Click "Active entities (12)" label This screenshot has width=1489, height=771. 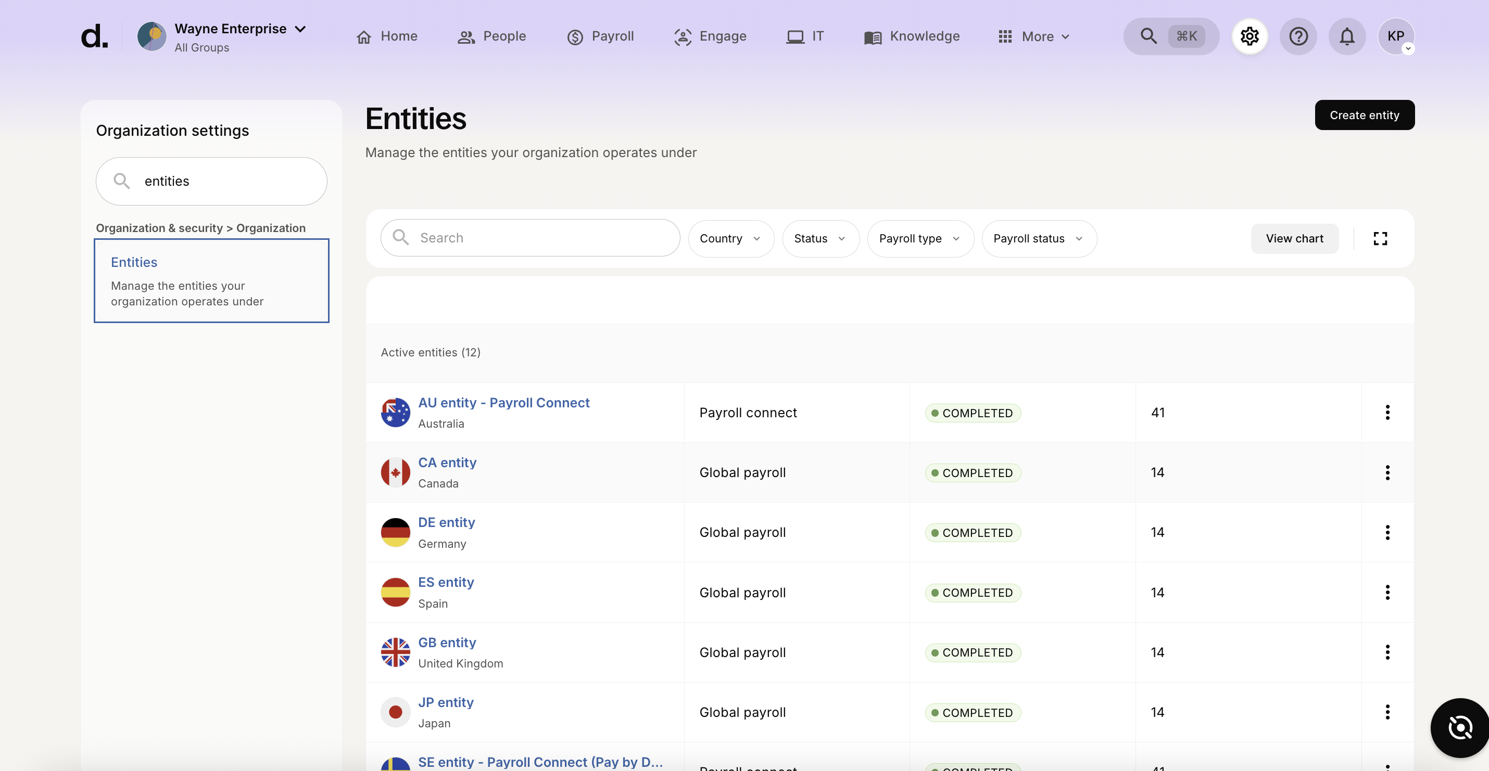click(x=430, y=352)
